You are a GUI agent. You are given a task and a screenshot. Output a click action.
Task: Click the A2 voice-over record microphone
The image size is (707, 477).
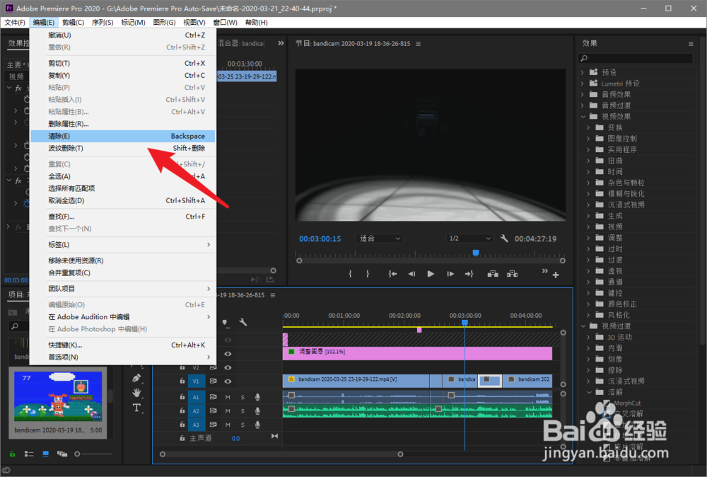pyautogui.click(x=257, y=410)
